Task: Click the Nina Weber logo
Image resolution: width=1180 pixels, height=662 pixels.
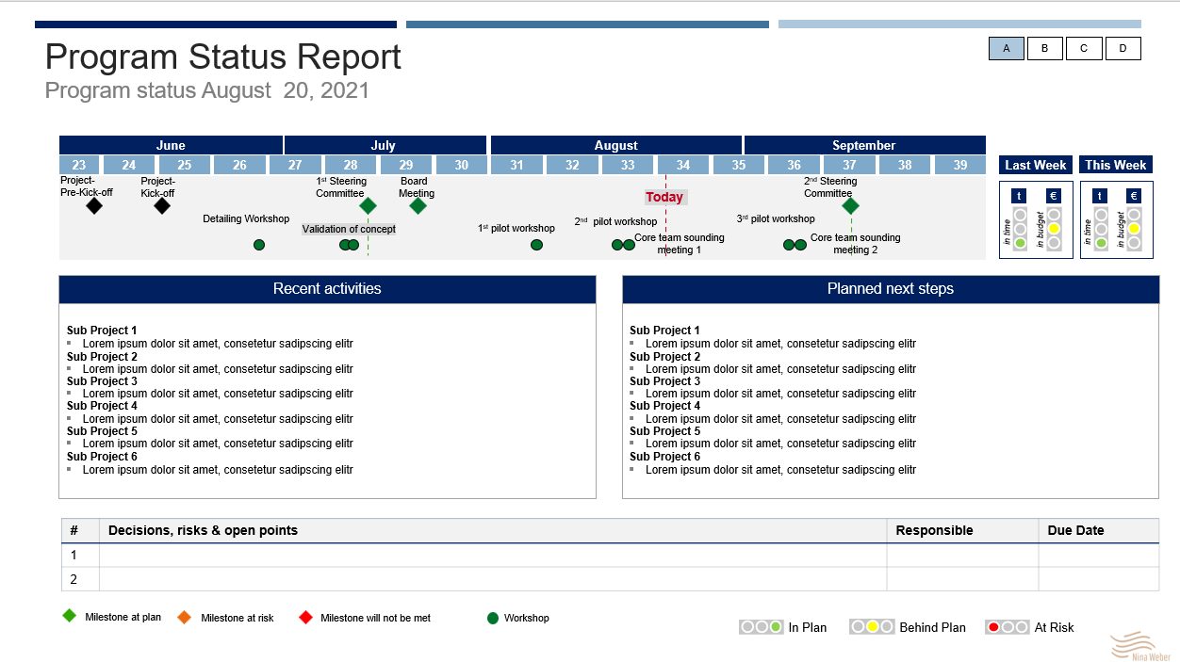Action: (1139, 646)
